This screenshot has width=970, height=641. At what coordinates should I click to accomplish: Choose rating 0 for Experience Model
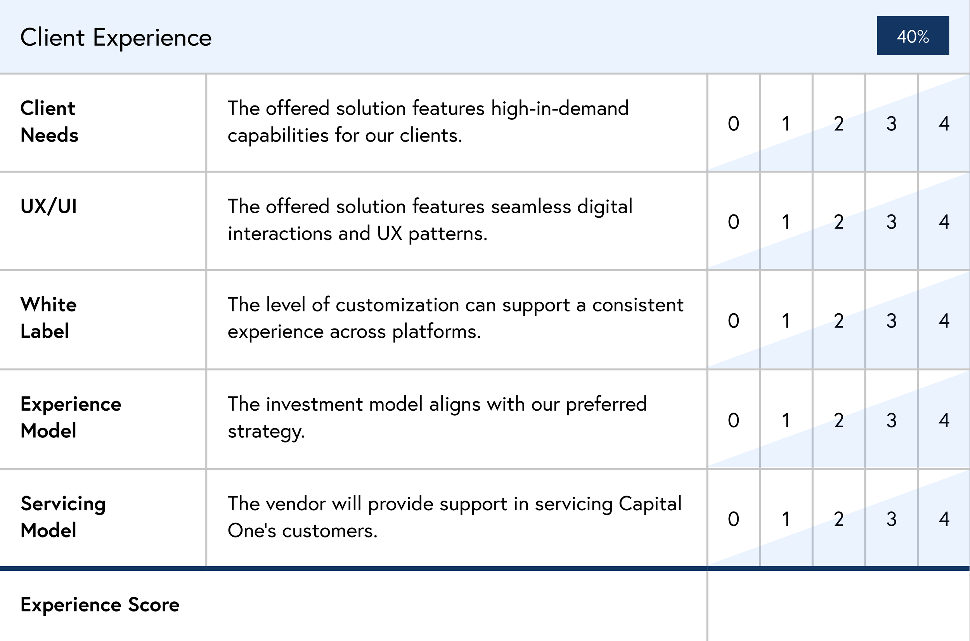point(733,420)
